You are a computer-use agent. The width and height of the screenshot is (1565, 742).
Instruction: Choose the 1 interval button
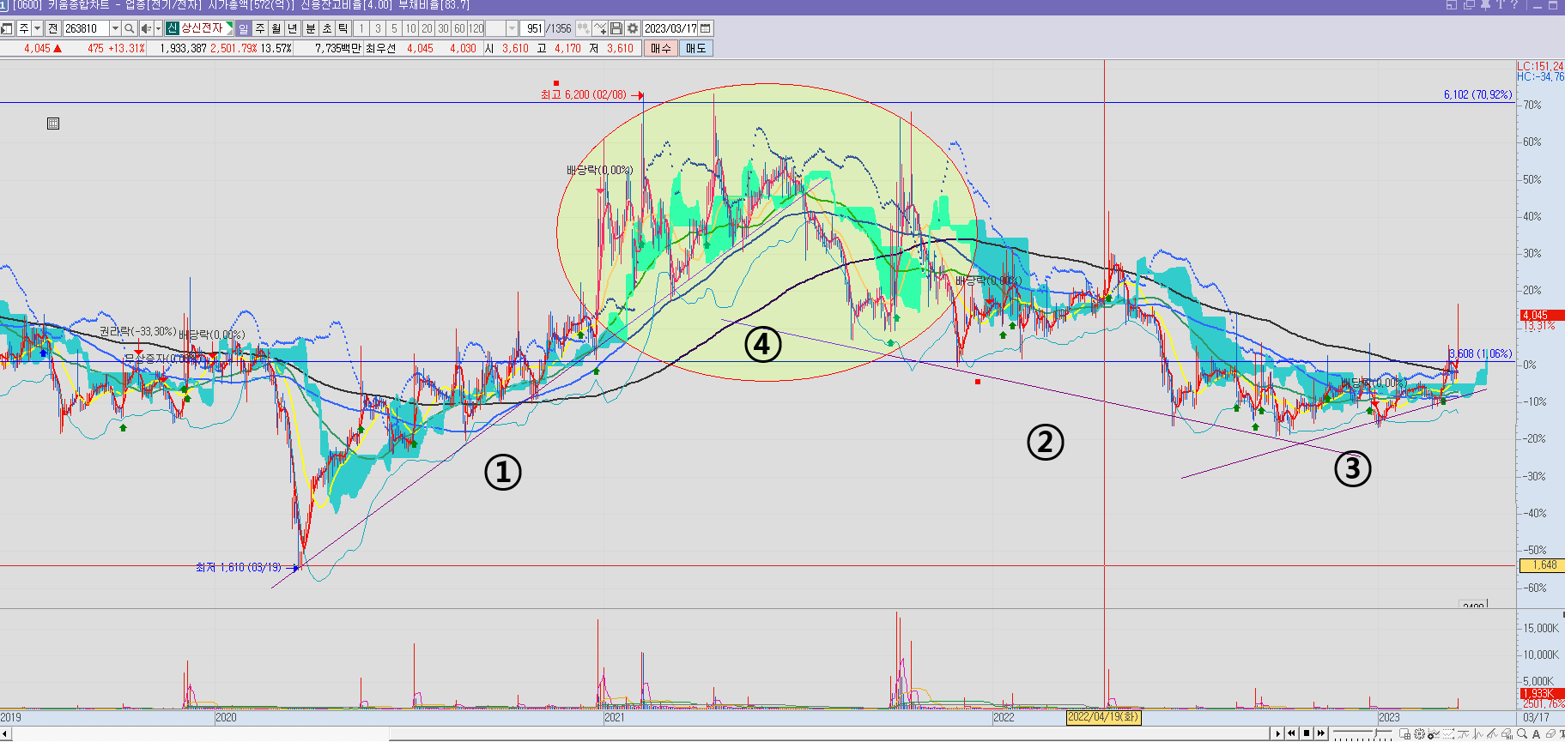pyautogui.click(x=361, y=28)
